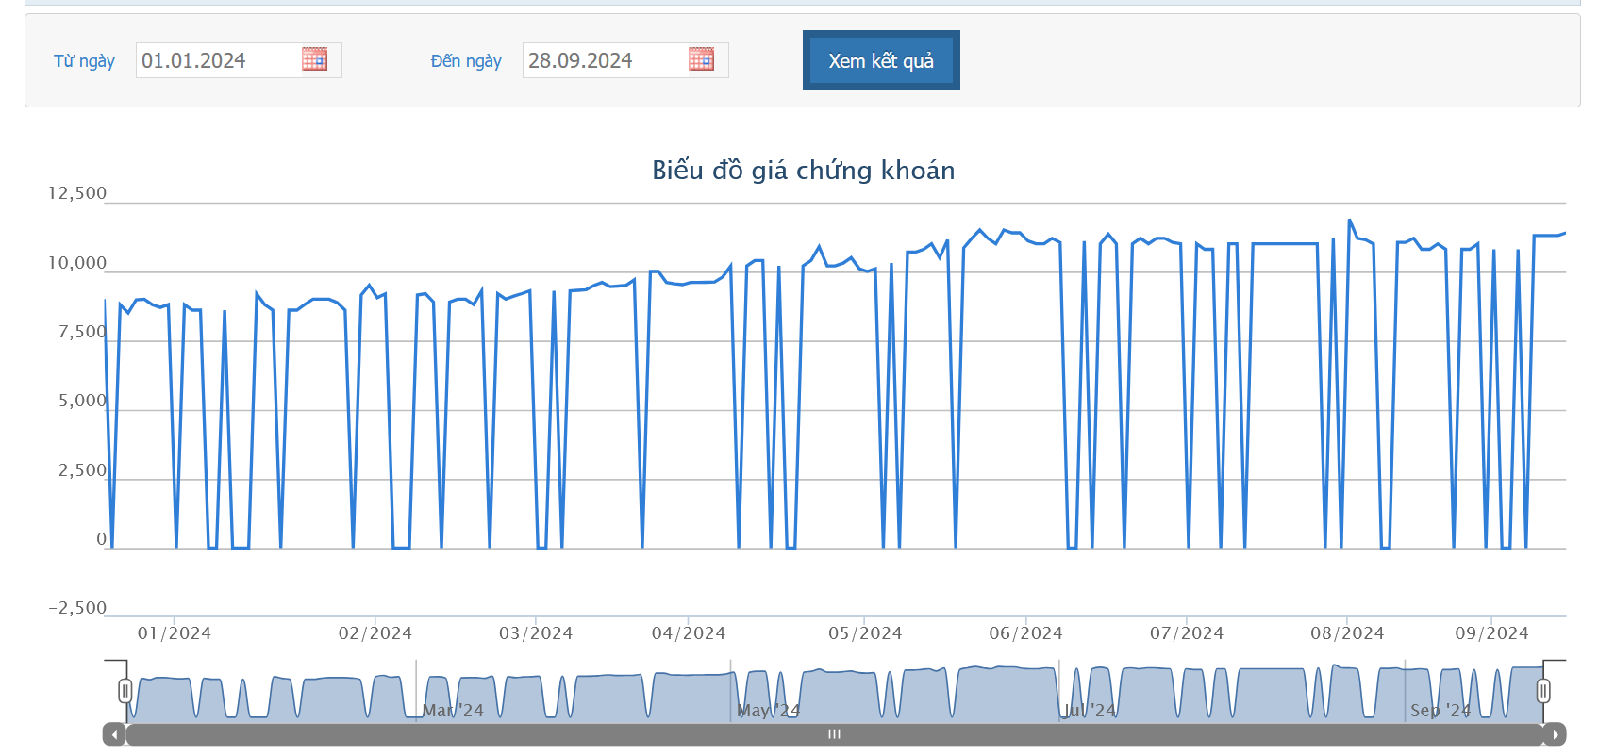Click the x-axis label 01/2024
1615x755 pixels.
(x=175, y=633)
